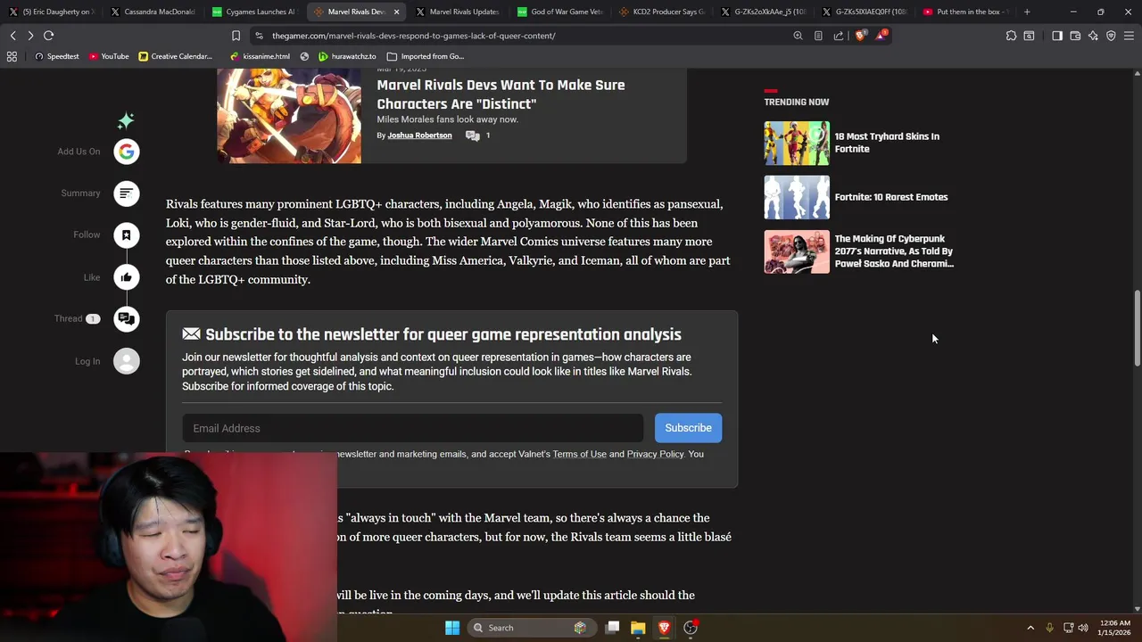Open the Terms of Use link
The width and height of the screenshot is (1142, 642).
coord(579,454)
